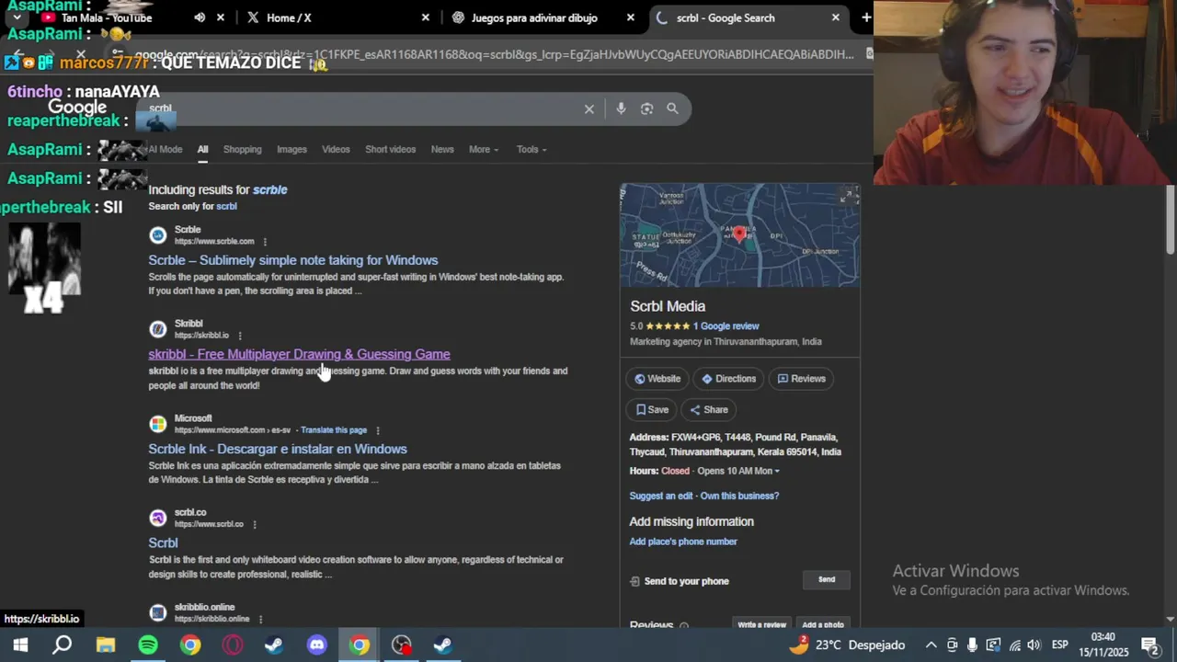Get Directions to Scrbl Media
Screen dimensions: 1177x662
pos(728,379)
